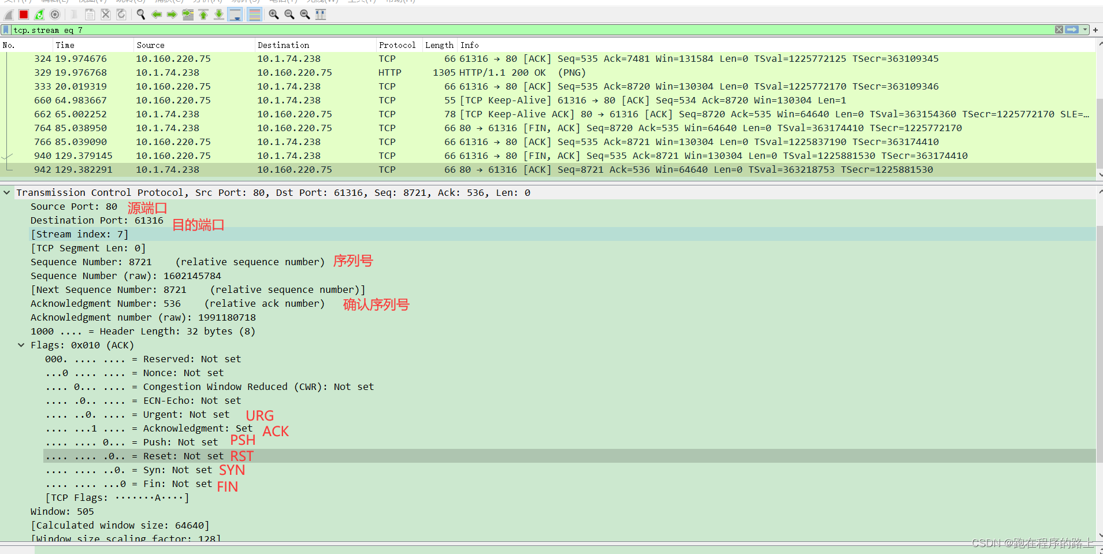Collapse the Flags: 0x010 (ACK) node
1103x554 pixels.
(x=21, y=345)
